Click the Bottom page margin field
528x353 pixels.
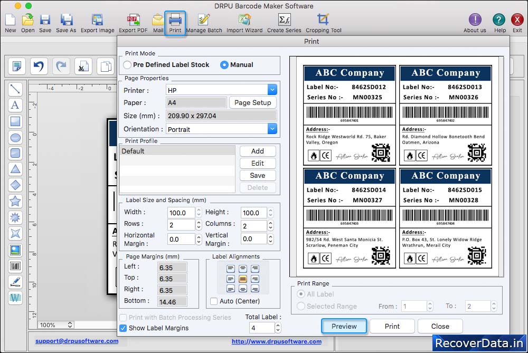(x=173, y=302)
